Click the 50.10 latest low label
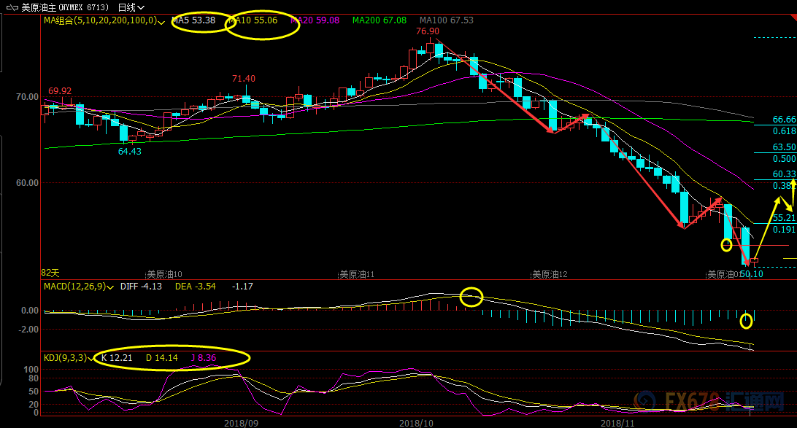The image size is (797, 428). point(751,274)
